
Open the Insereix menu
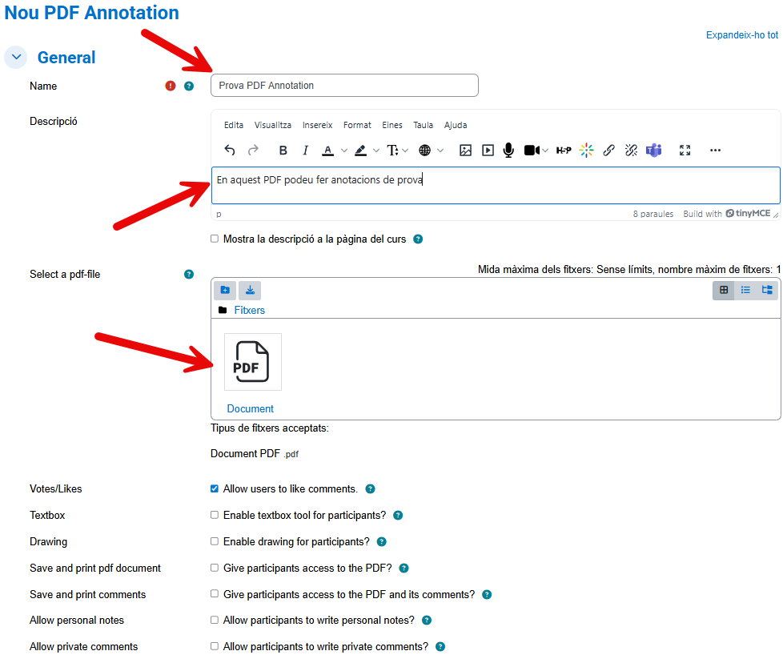point(317,125)
